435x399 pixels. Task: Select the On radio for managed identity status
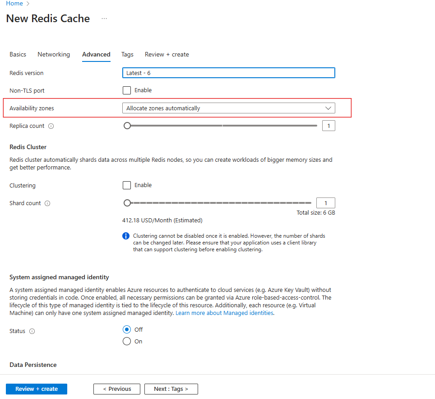pos(127,341)
